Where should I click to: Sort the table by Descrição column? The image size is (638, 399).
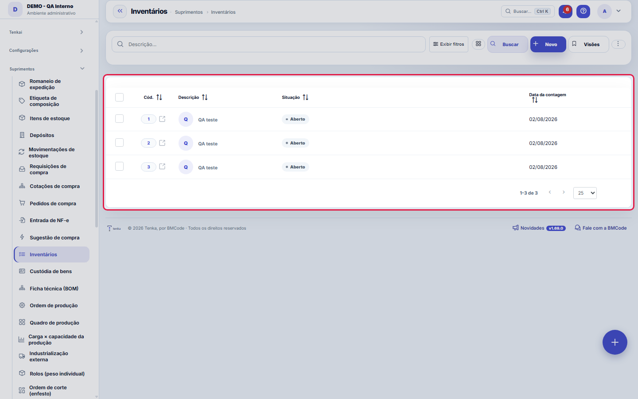[x=205, y=98]
